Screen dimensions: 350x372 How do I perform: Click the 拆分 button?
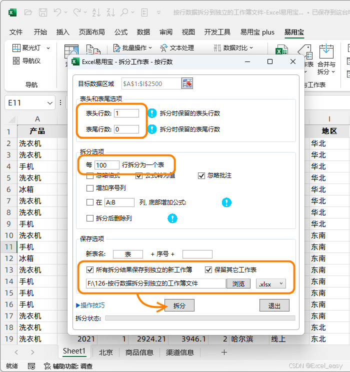[179, 305]
